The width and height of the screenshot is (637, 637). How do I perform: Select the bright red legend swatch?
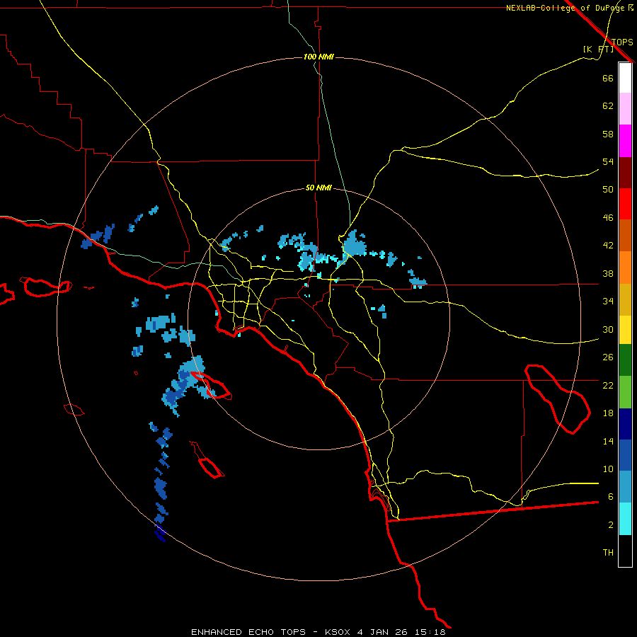coord(625,204)
